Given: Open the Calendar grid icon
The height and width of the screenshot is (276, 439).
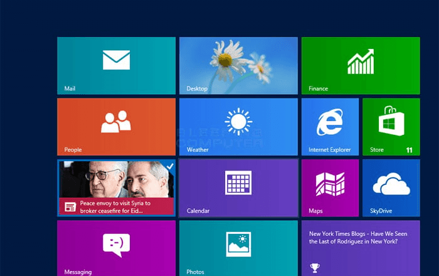Looking at the screenshot, I should [238, 183].
